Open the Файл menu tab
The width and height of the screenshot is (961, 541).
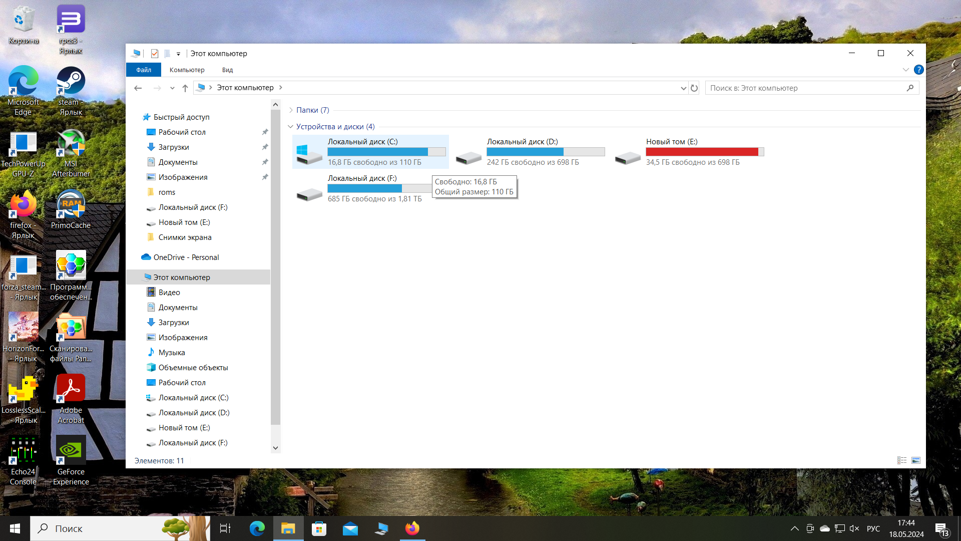coord(144,70)
